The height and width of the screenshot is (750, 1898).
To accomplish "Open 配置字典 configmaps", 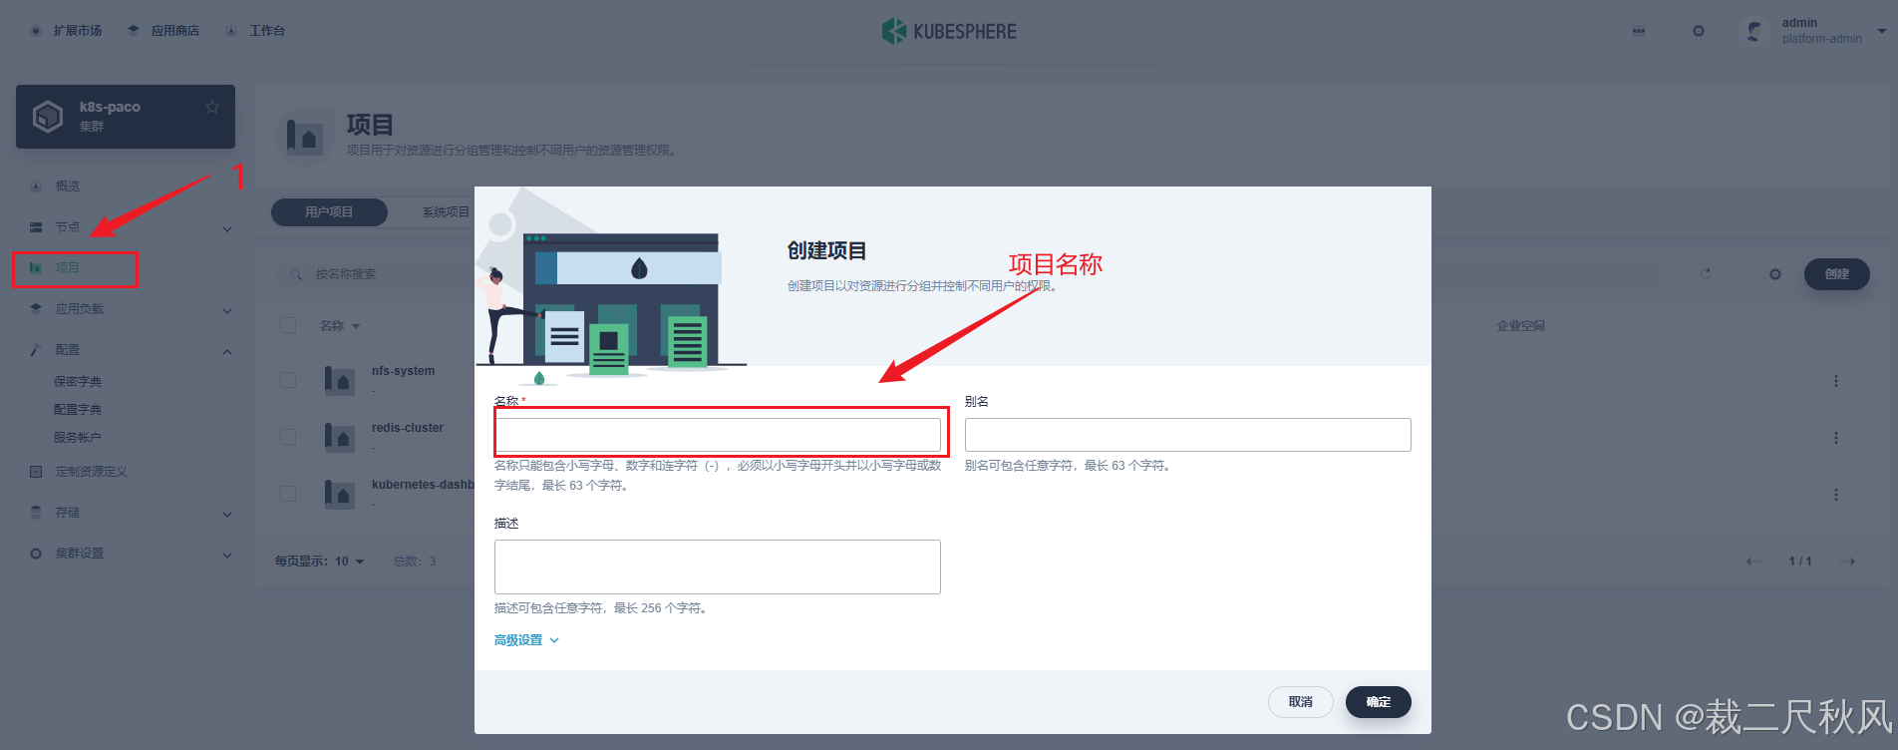I will pyautogui.click(x=78, y=410).
